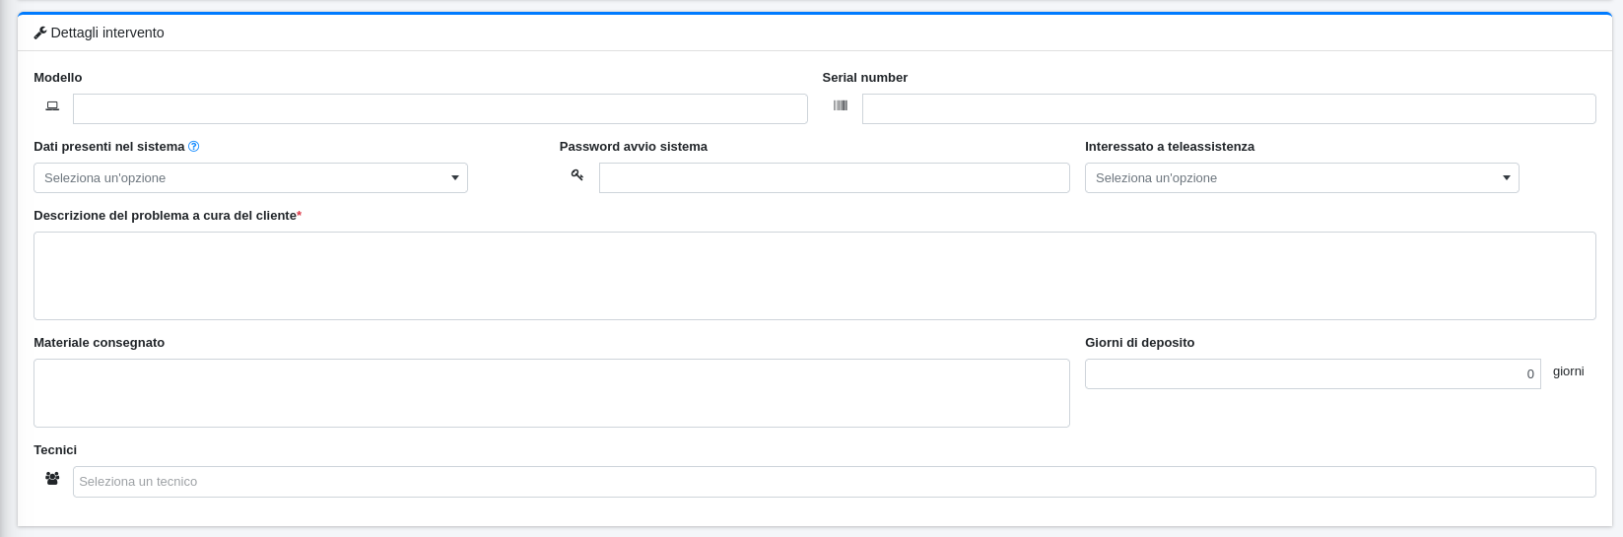Click the Dettagli intervento panel title
This screenshot has height=537, width=1623.
pyautogui.click(x=107, y=33)
